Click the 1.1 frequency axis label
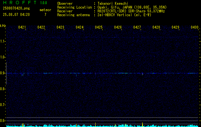The width and height of the screenshot is (201, 127). 3,41
